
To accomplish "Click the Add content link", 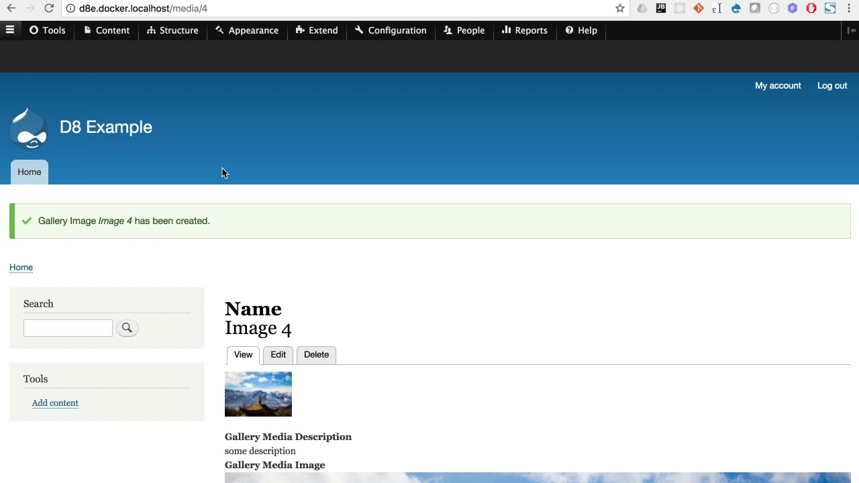I will [55, 402].
